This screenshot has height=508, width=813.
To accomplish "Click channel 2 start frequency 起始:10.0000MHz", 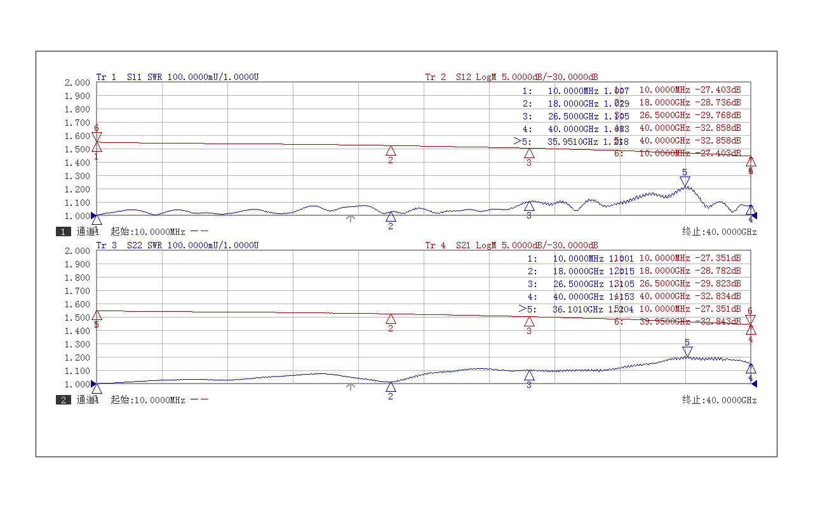I will [148, 400].
